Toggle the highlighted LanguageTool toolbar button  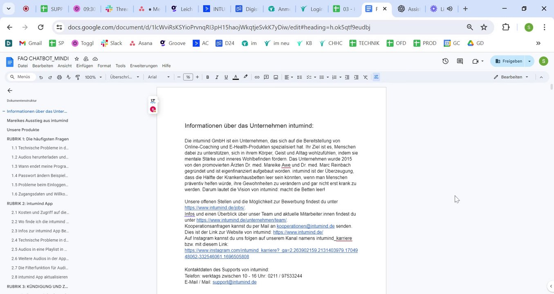(x=376, y=77)
